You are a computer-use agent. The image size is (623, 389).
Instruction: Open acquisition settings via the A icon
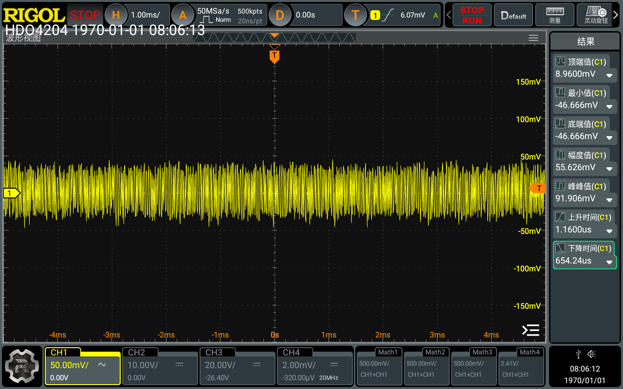(183, 15)
